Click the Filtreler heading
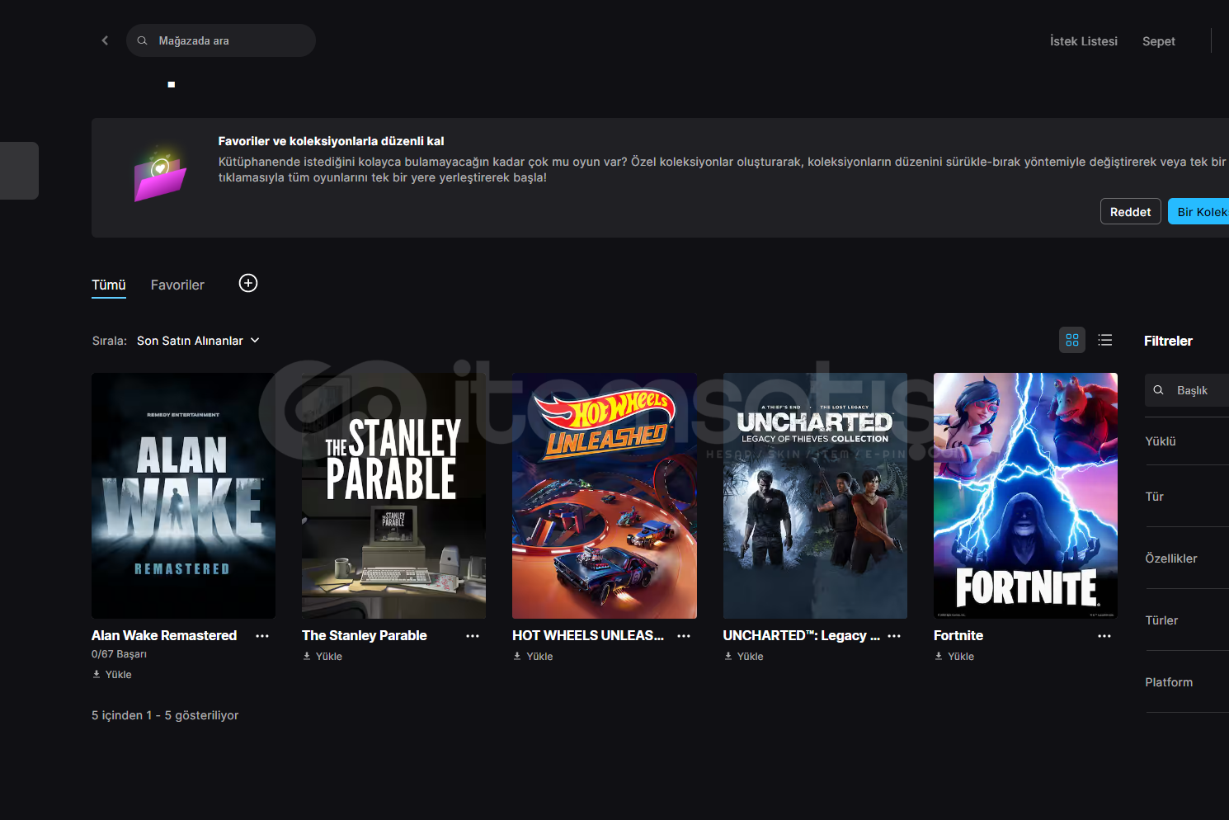The width and height of the screenshot is (1229, 820). tap(1168, 341)
